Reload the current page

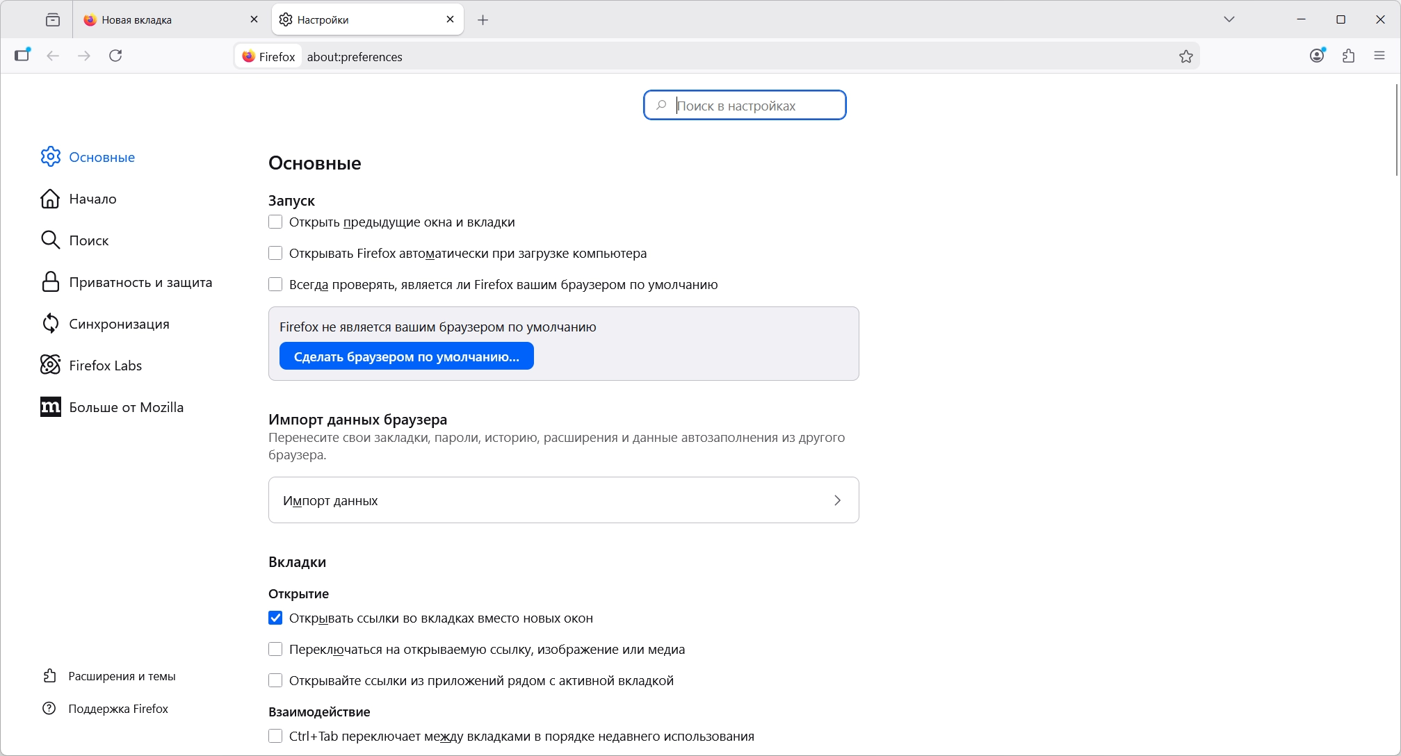click(115, 56)
